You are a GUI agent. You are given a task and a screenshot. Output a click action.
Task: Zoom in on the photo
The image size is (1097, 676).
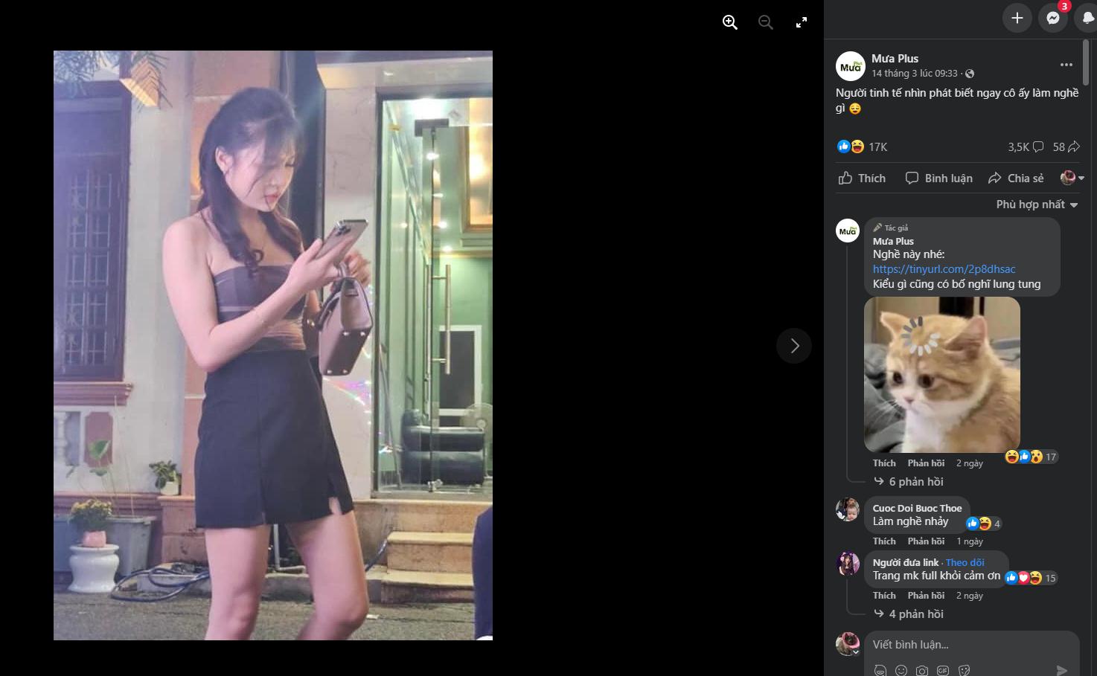(x=730, y=22)
